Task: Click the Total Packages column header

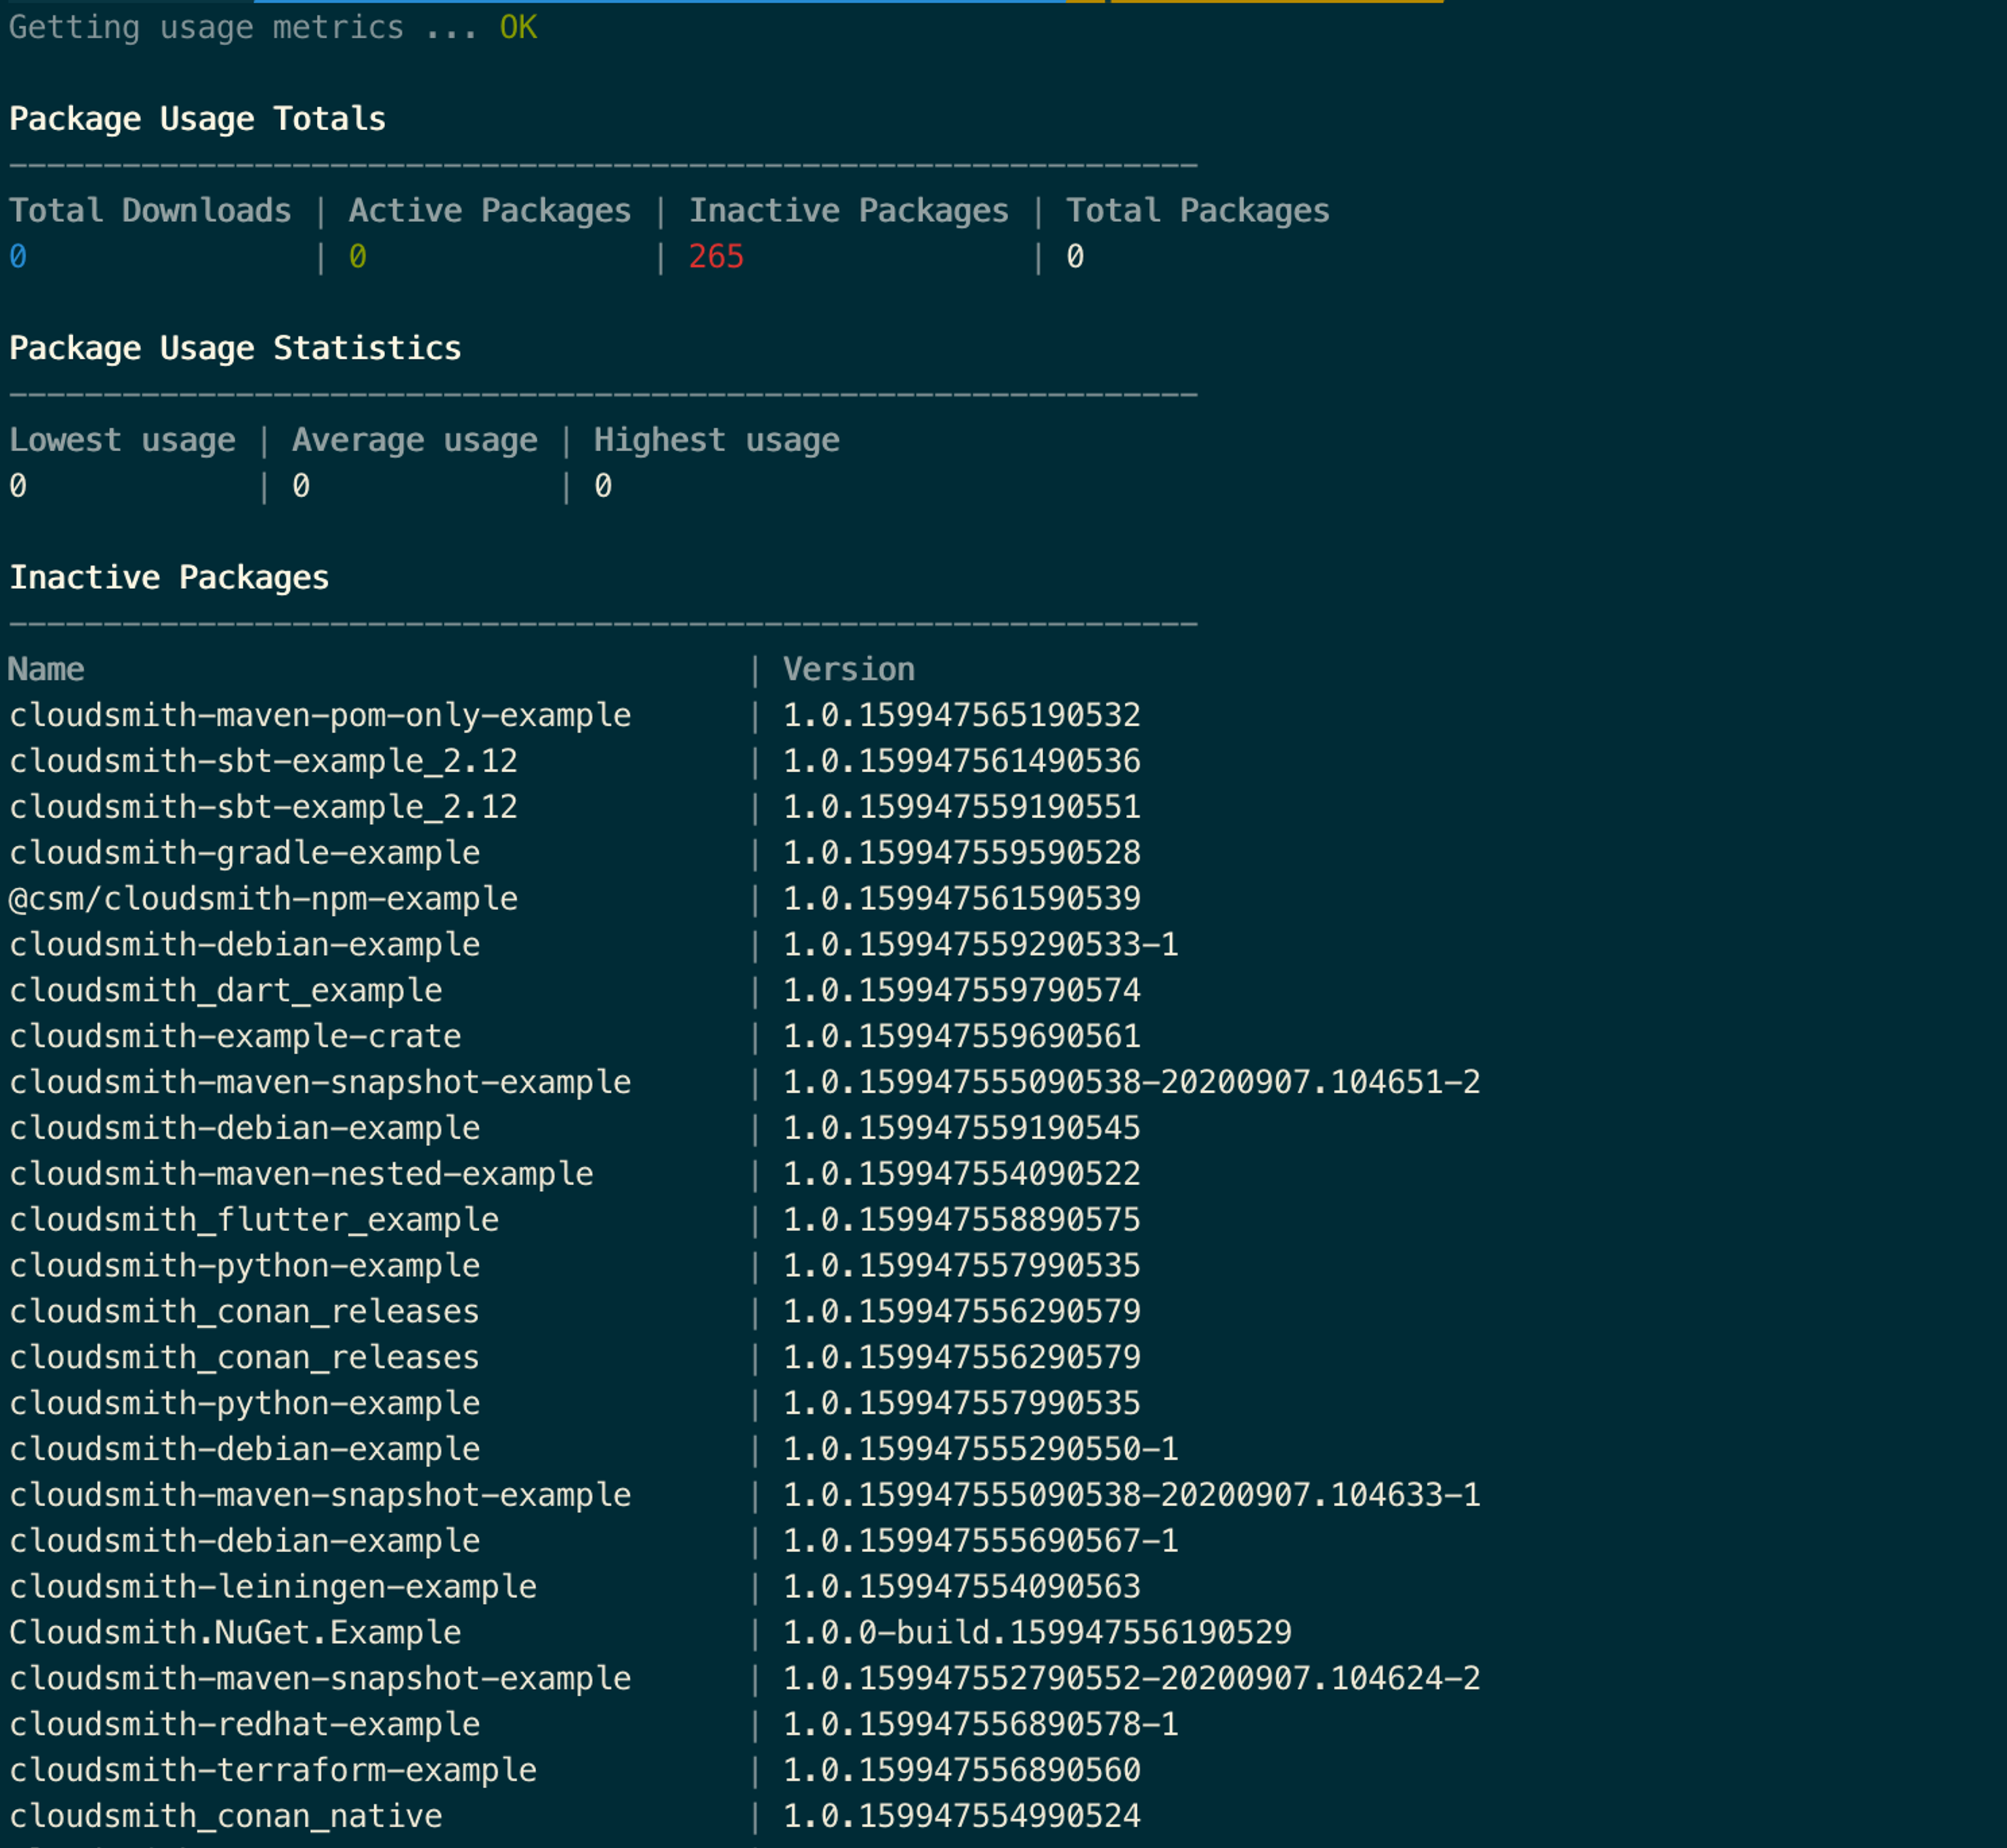Action: pos(1197,211)
